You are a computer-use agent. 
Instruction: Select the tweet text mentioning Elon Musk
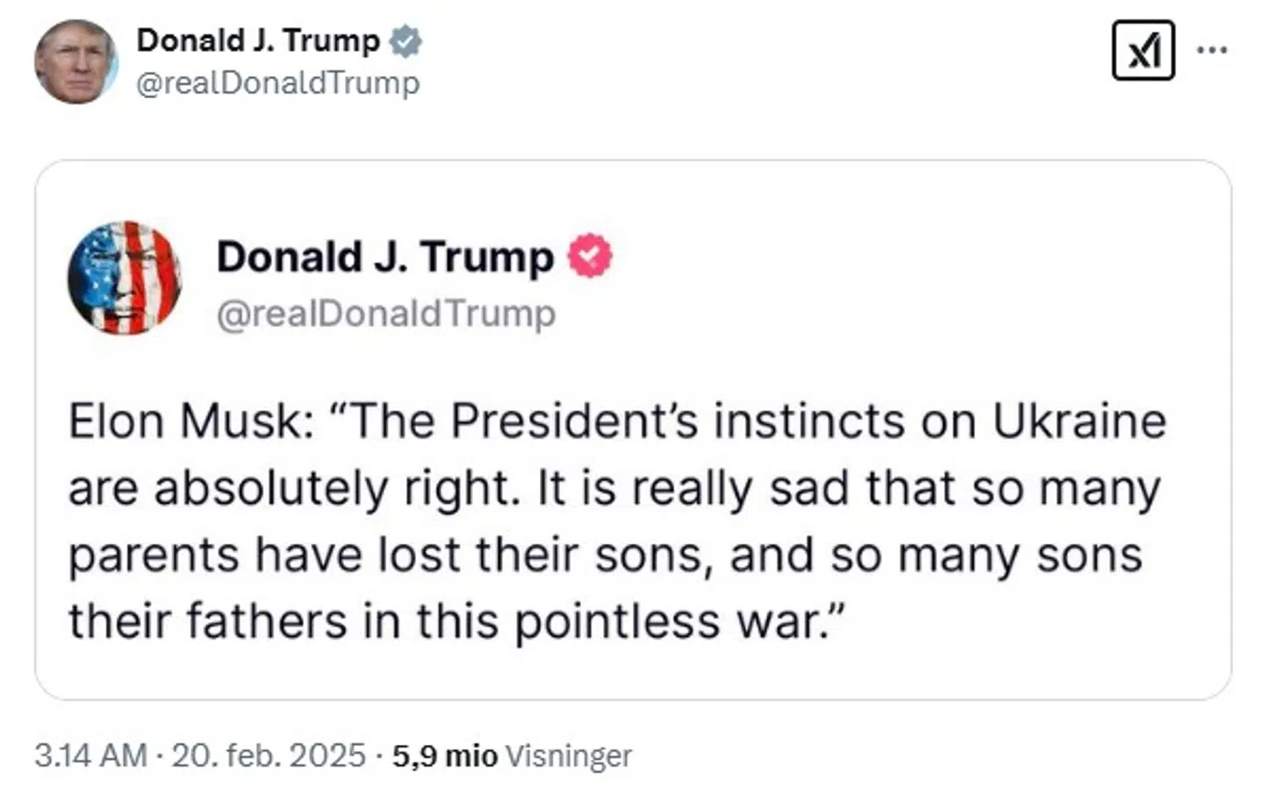tap(614, 518)
